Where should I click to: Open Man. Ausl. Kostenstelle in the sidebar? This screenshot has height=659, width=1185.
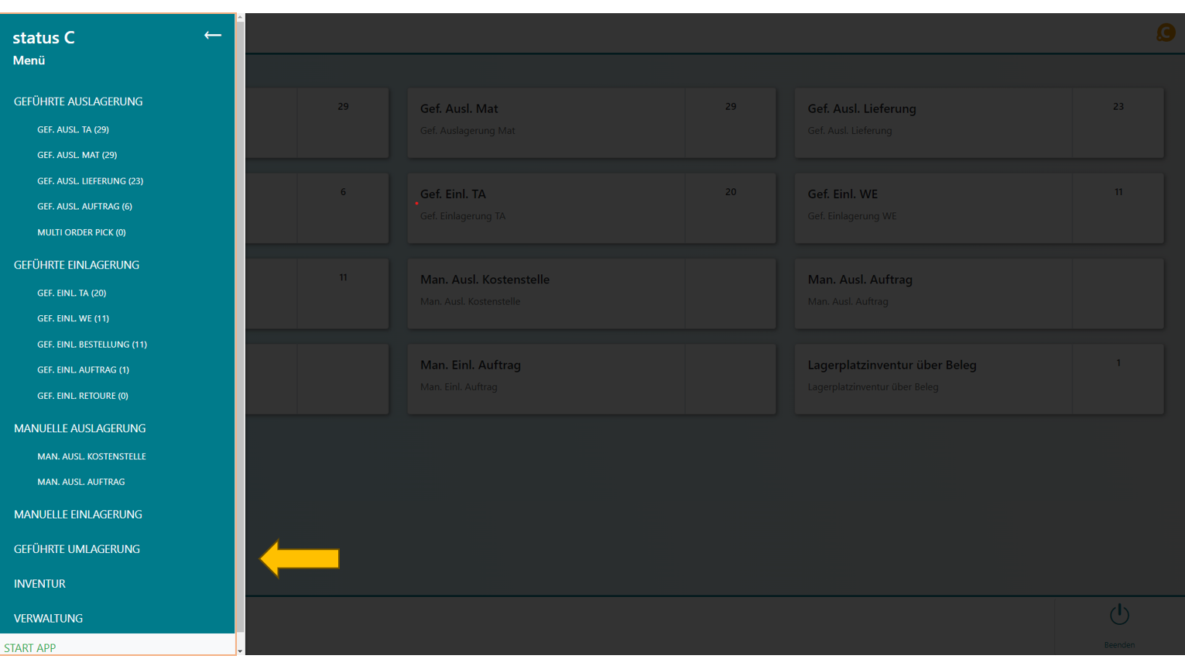tap(91, 457)
